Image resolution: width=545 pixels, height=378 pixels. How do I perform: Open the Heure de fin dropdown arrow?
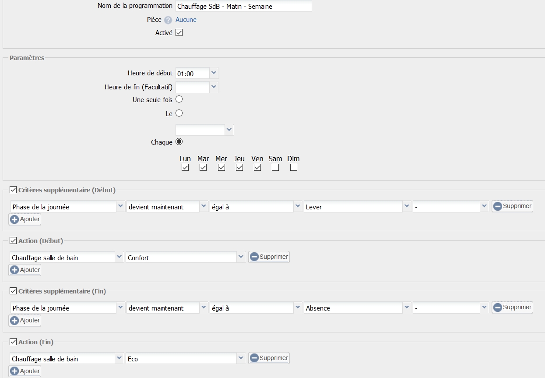click(214, 87)
